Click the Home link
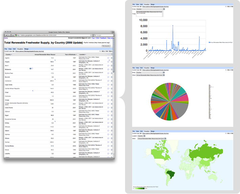The width and height of the screenshot is (240, 194). [x=6, y=38]
